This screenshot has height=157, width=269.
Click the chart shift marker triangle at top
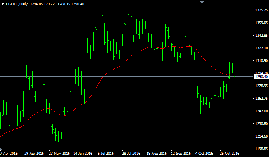point(202,2)
